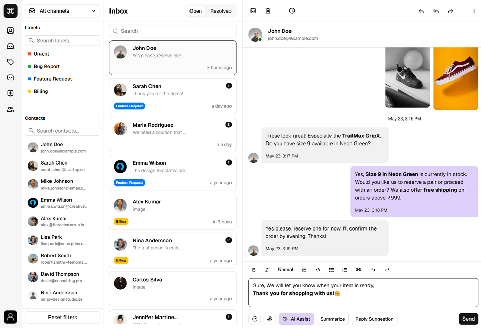Viewport: 481px width, 328px height.
Task: Open the black Nike sneaker image
Action: (x=408, y=78)
